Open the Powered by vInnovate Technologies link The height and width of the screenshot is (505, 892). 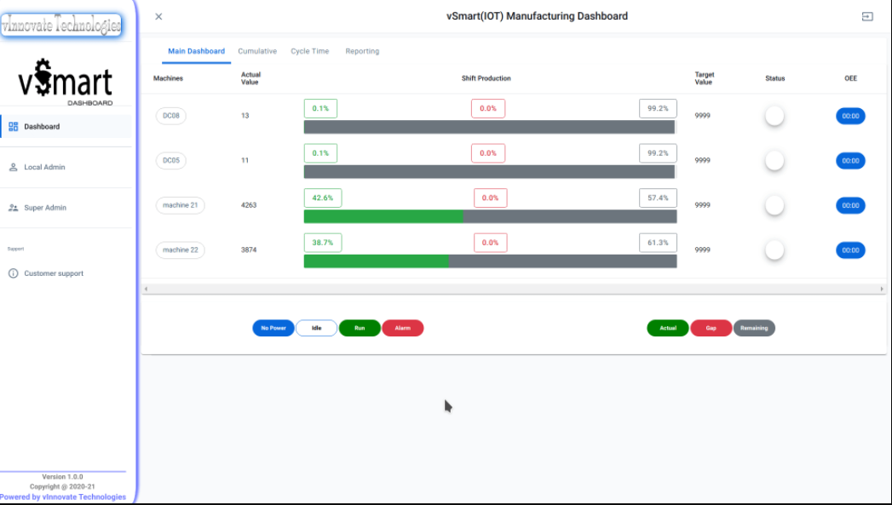click(63, 497)
